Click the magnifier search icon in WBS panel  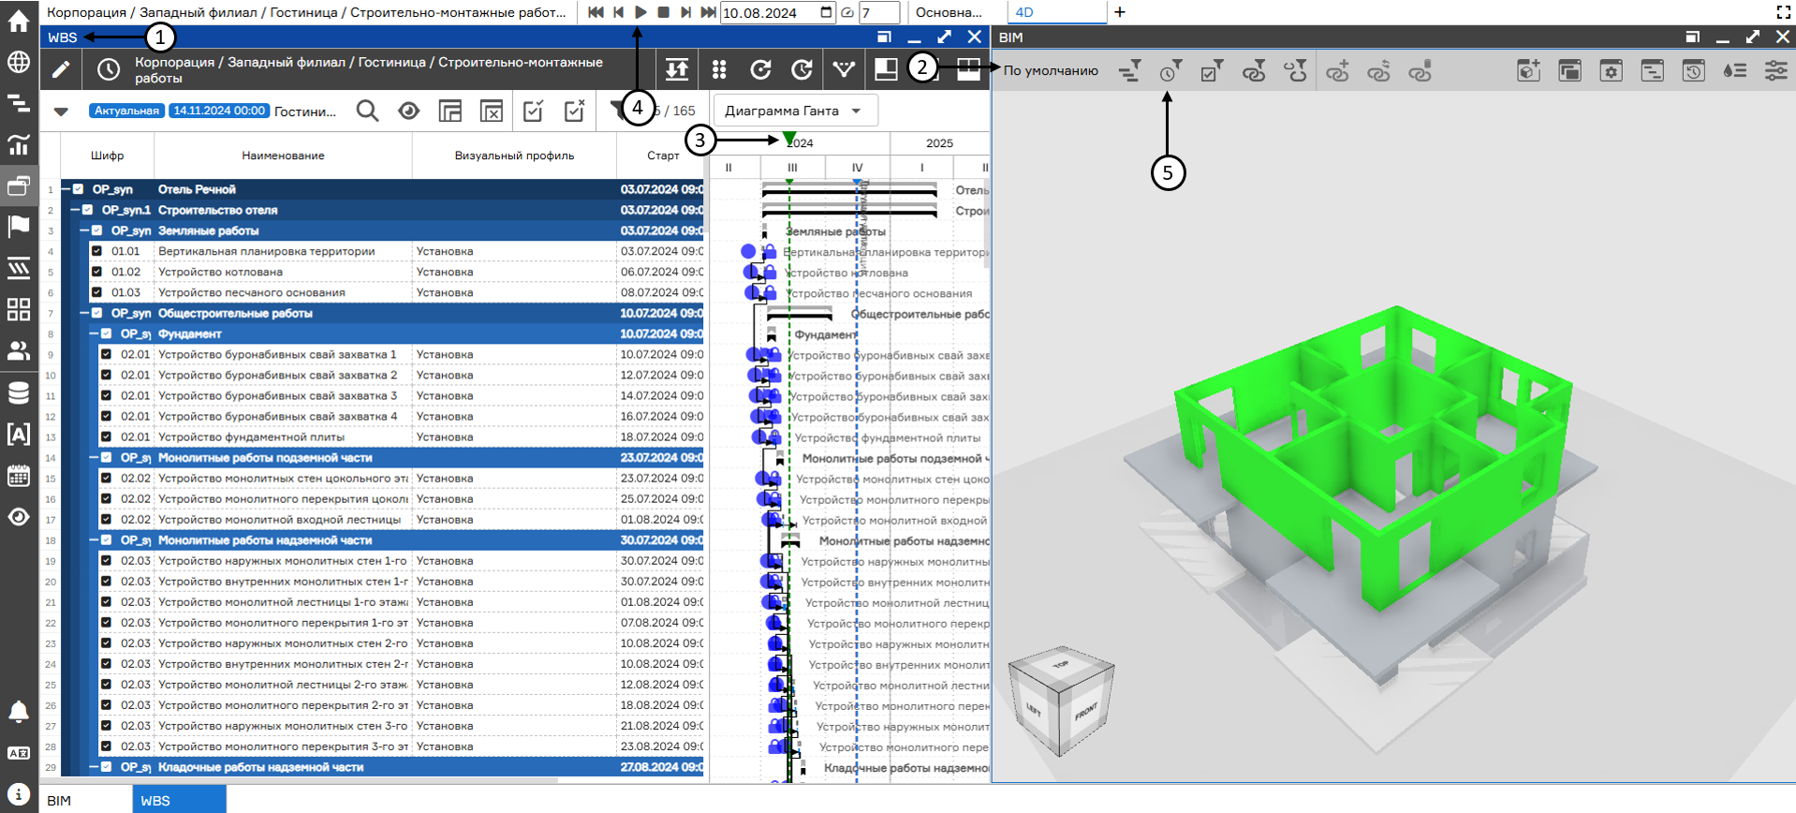tap(367, 111)
